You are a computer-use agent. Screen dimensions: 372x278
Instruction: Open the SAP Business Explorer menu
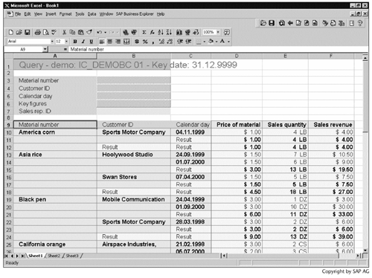(x=135, y=14)
